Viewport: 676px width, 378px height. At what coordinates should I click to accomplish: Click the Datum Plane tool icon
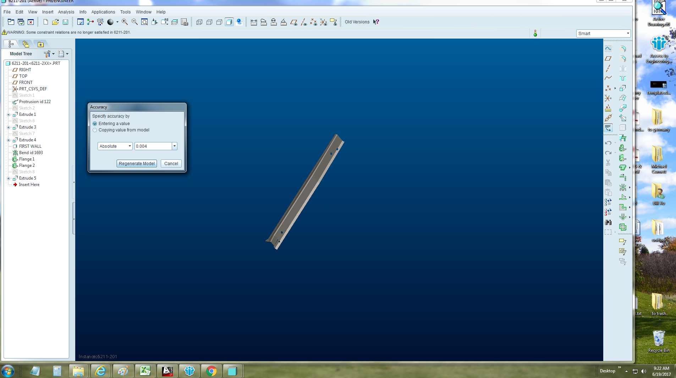coord(608,58)
